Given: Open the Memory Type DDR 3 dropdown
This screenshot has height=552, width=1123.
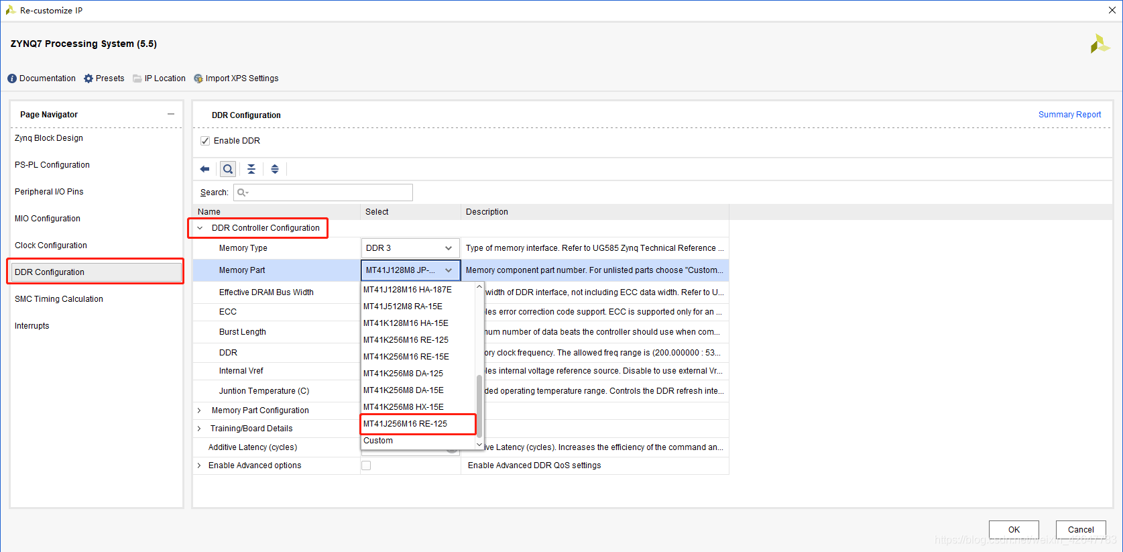Looking at the screenshot, I should pos(410,248).
